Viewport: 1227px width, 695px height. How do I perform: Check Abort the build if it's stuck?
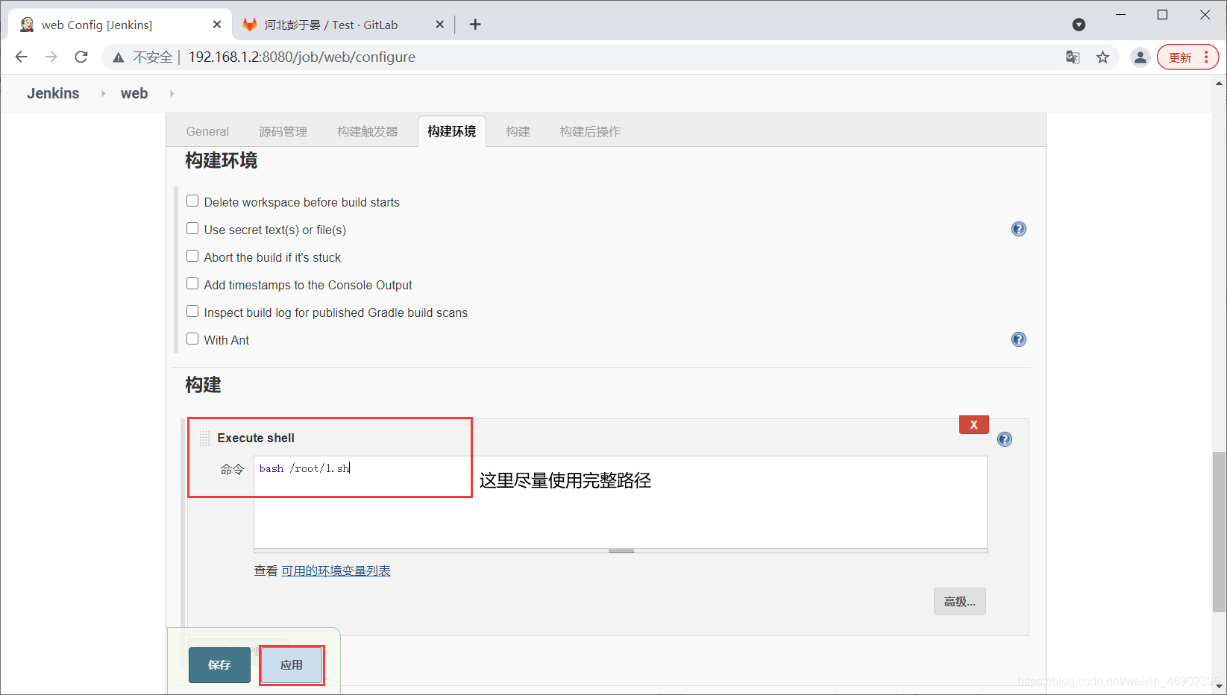coord(192,257)
